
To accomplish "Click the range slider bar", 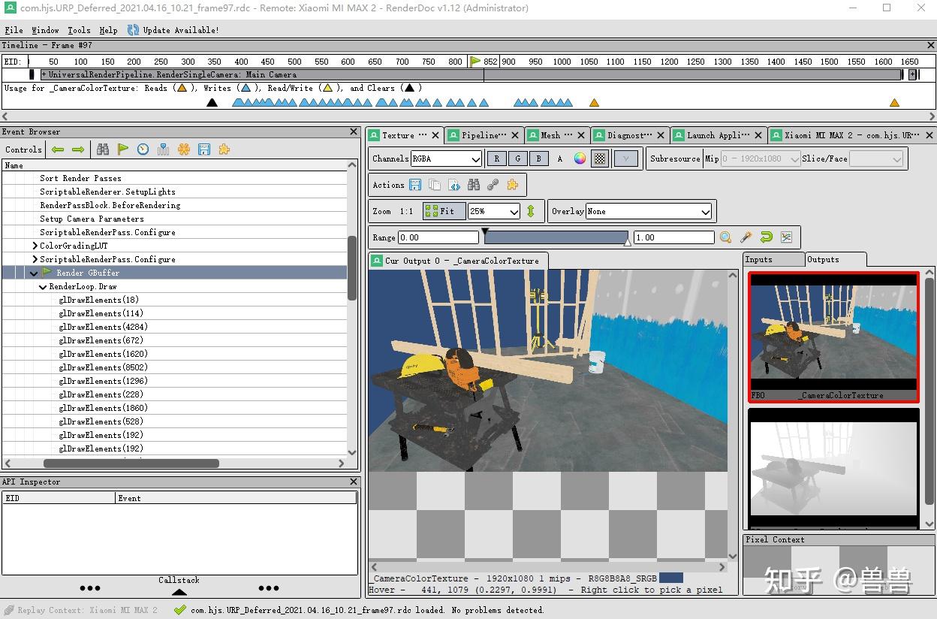I will click(x=556, y=237).
